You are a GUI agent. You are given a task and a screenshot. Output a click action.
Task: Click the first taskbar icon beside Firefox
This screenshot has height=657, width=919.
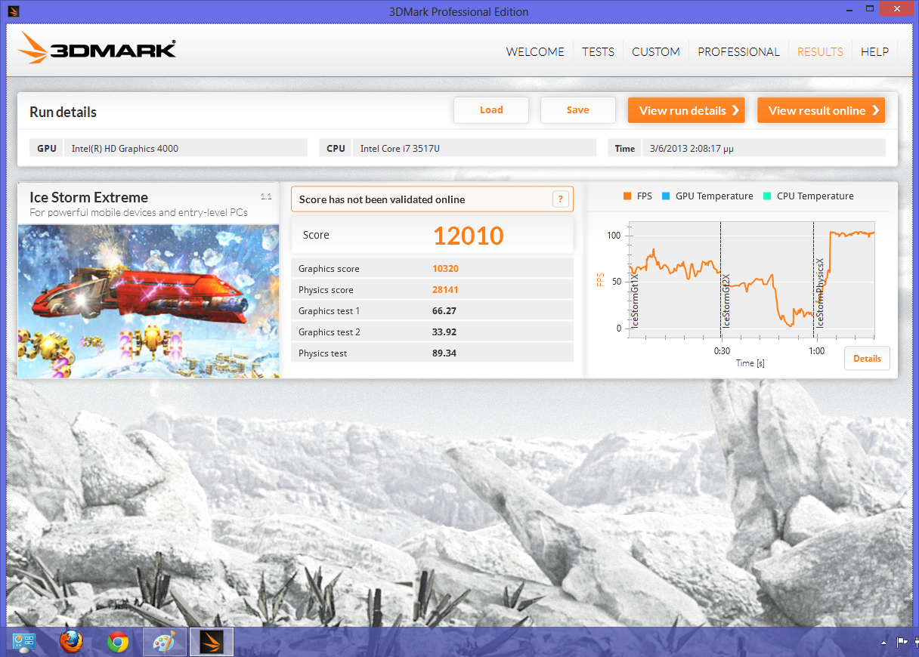[24, 643]
